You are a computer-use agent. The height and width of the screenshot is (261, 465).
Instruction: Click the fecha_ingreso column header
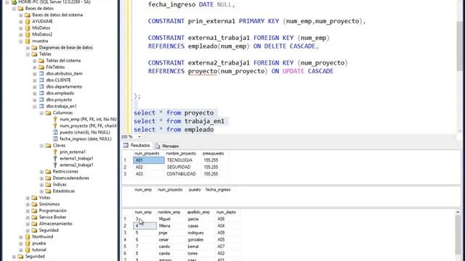point(218,190)
